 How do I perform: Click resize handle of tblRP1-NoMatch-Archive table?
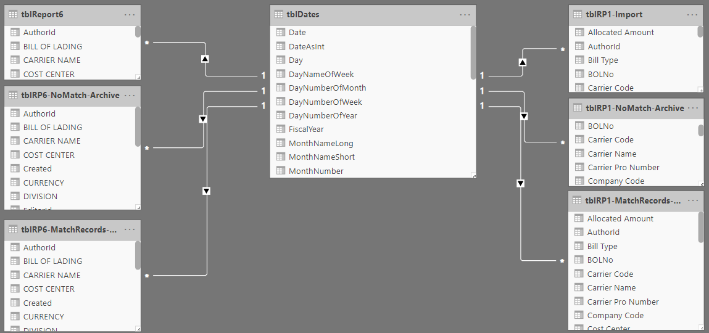pyautogui.click(x=700, y=183)
